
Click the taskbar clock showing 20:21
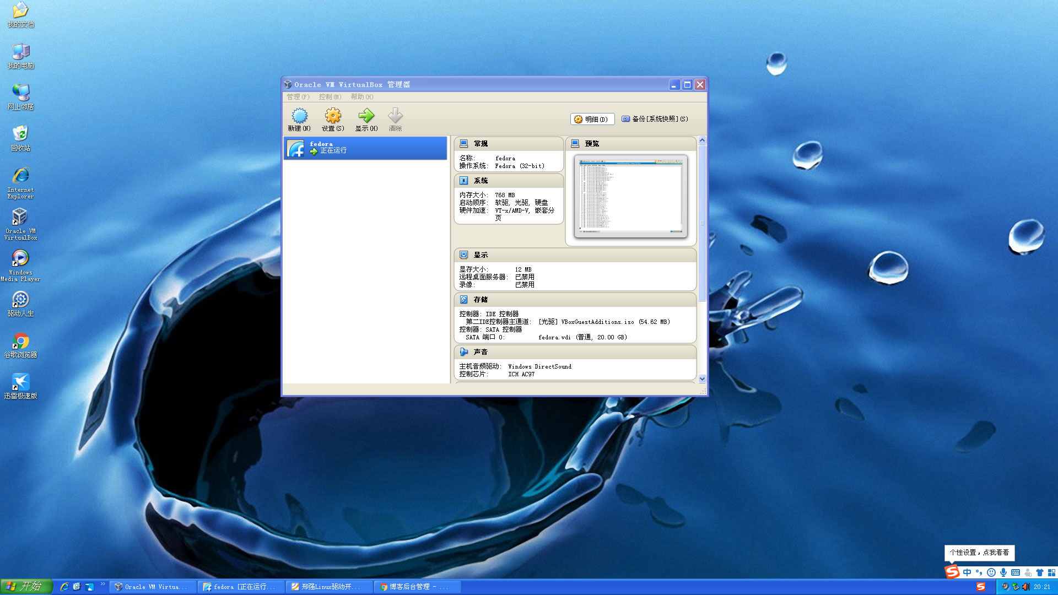(1042, 587)
